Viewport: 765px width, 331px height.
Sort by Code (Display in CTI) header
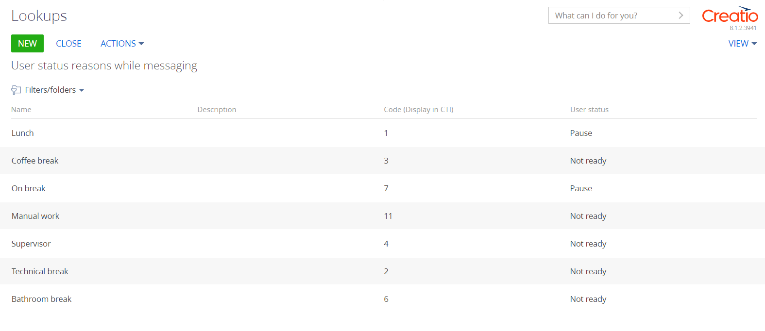point(419,110)
